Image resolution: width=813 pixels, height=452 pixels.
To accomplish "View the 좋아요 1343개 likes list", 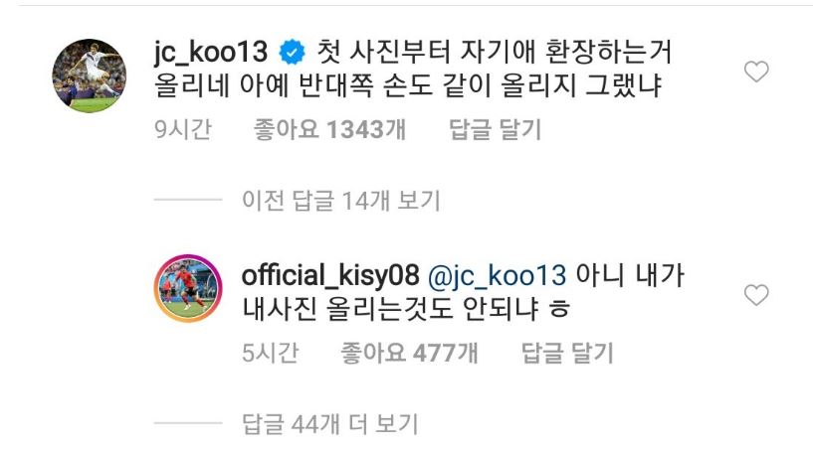I will point(329,129).
